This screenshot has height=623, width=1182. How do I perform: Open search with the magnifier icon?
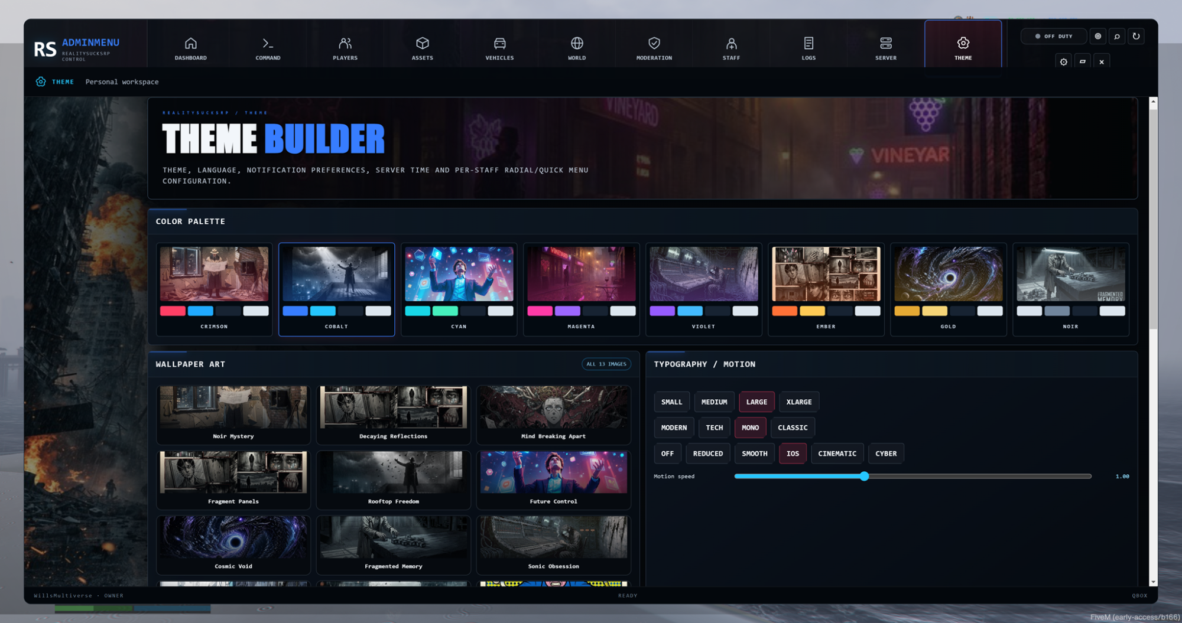[1117, 36]
